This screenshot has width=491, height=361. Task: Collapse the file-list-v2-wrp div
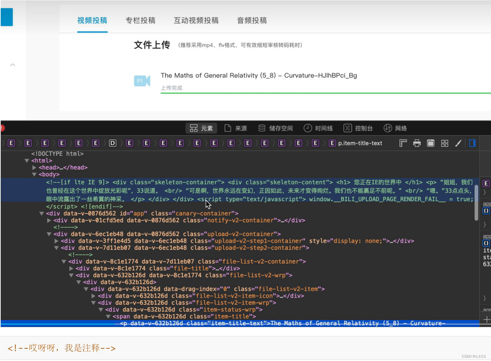(x=71, y=275)
